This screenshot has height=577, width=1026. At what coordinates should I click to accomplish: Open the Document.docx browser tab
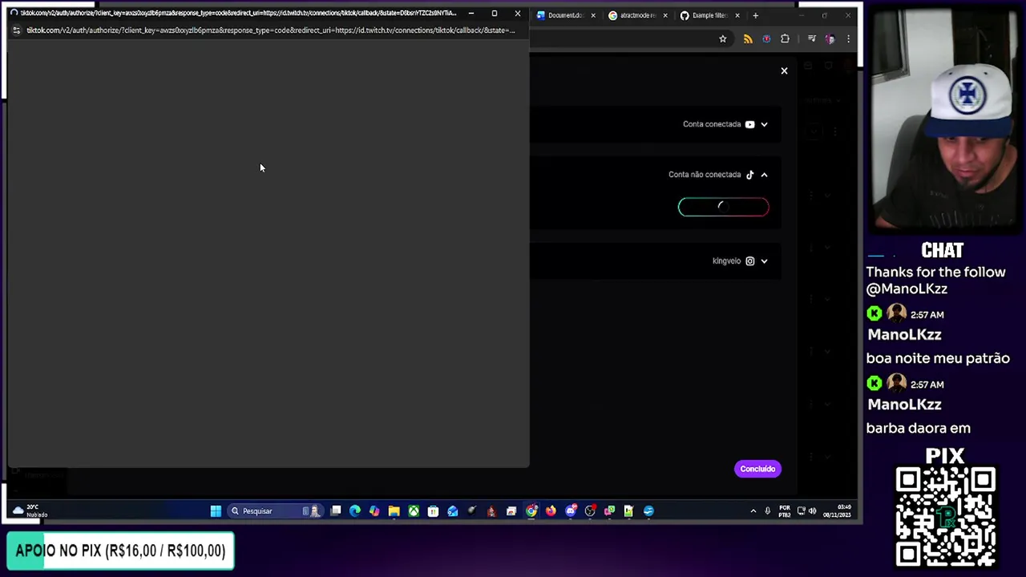coord(564,15)
